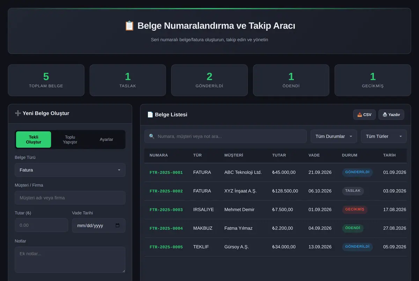Open the Toplu Yapıştır tab
This screenshot has width=419, height=281.
[70, 139]
